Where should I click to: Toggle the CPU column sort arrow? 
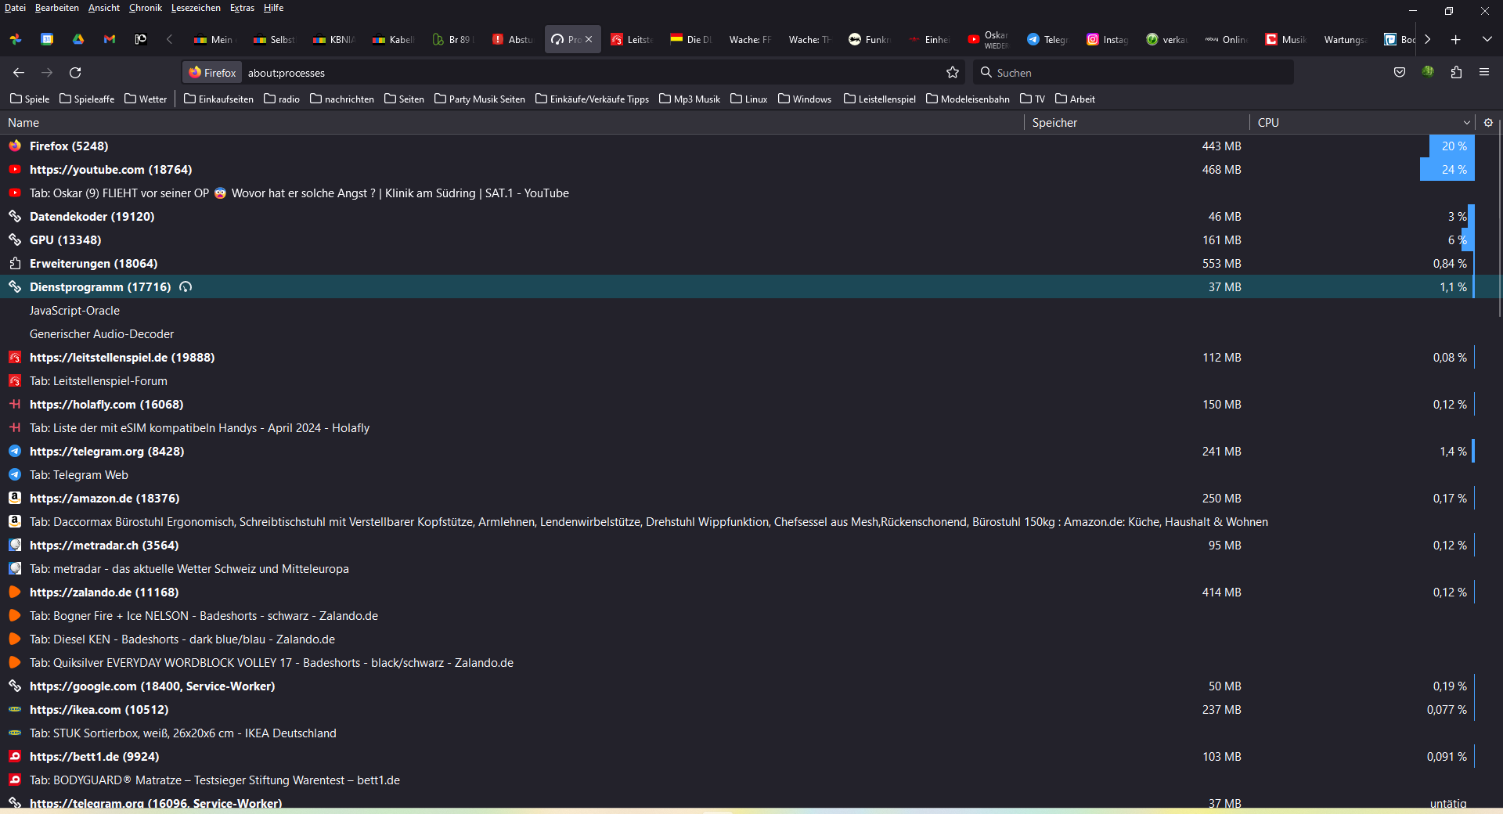click(x=1466, y=123)
